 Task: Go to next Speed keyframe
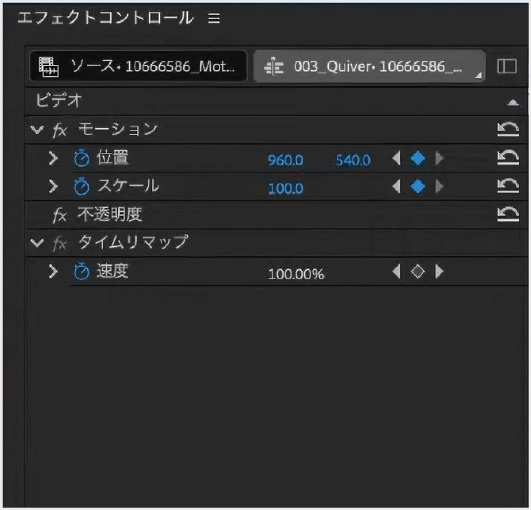439,272
